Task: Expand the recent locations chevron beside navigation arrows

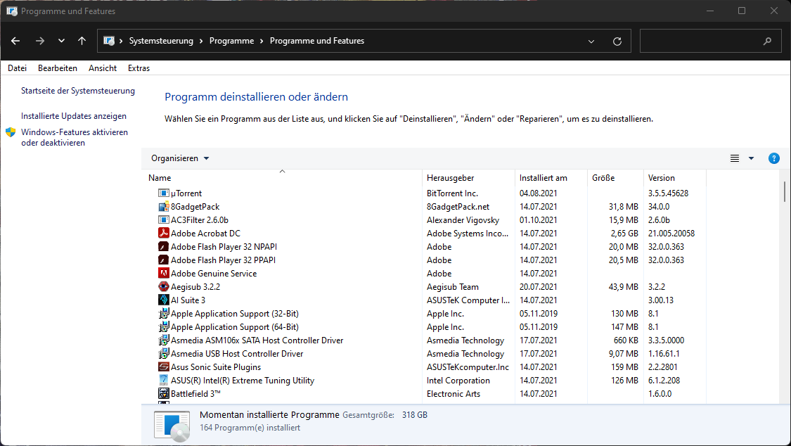Action: [x=61, y=41]
